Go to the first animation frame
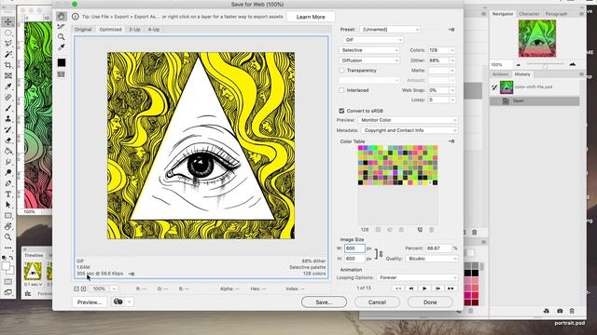Viewport: 597px width, 335px height. (398, 288)
